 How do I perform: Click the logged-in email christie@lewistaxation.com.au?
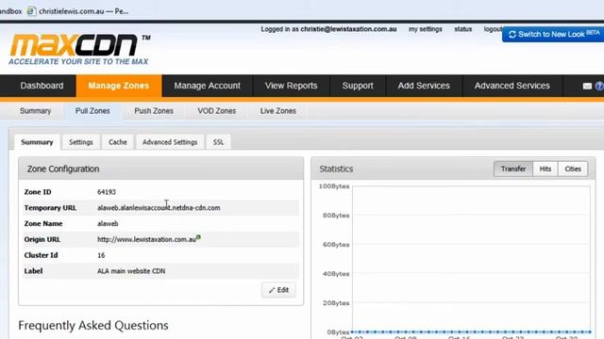click(348, 29)
